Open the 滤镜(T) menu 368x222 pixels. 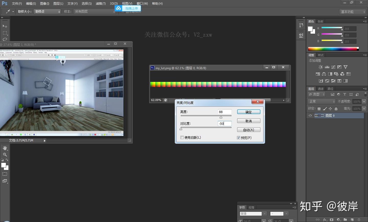[100, 4]
